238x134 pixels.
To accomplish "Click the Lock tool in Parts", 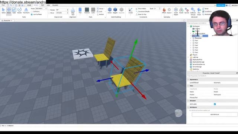I will pyautogui.click(x=100, y=12).
